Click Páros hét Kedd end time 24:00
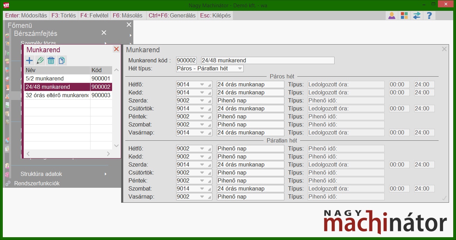This screenshot has height=240, width=456. tap(424, 93)
